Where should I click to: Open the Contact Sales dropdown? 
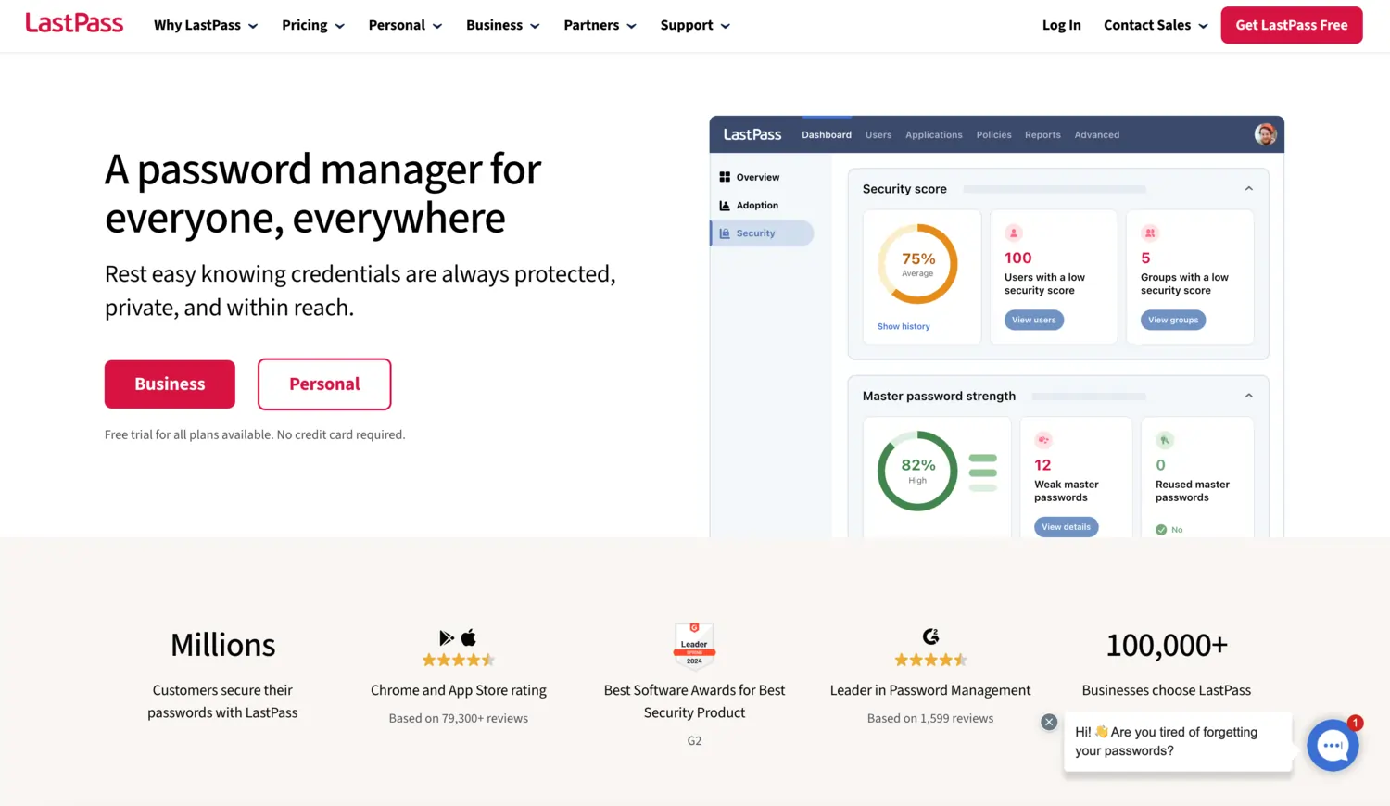pyautogui.click(x=1156, y=25)
